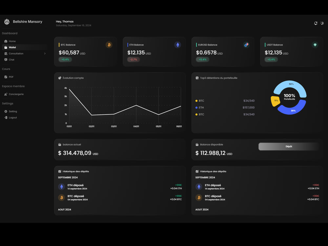Screen dimensions: 328x246
Task: Click the +5.4% badge on BTC Balance
Action: 65,59
